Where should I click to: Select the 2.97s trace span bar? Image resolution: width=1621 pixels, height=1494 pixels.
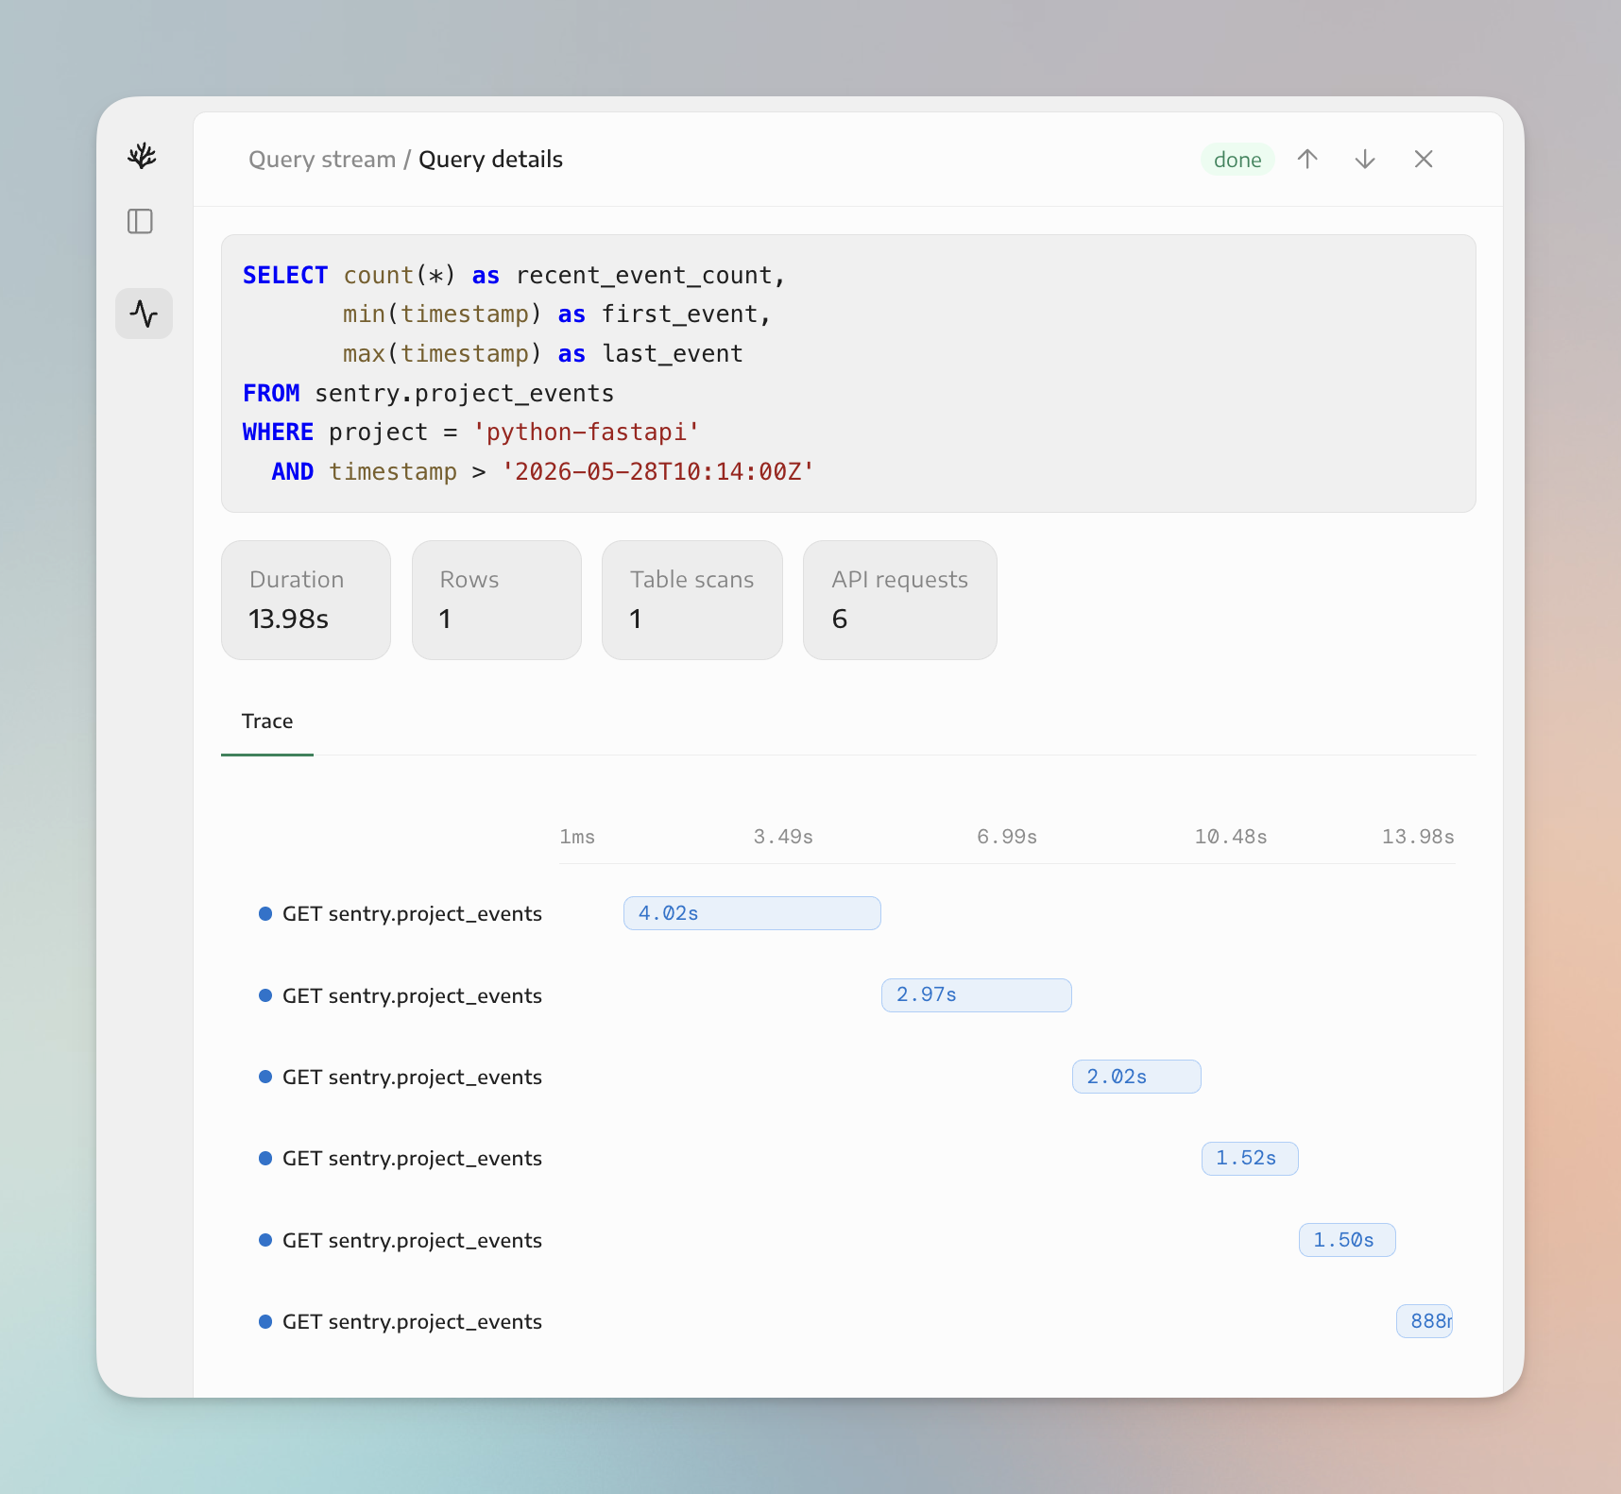(977, 995)
